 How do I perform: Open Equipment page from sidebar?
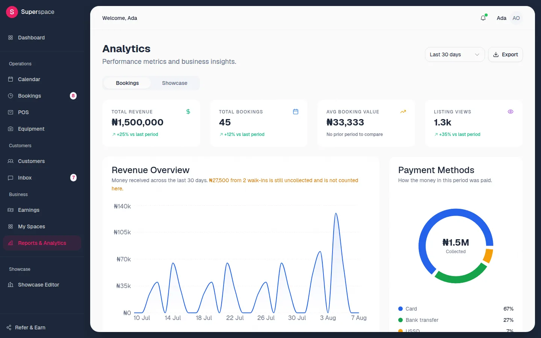pos(42,129)
